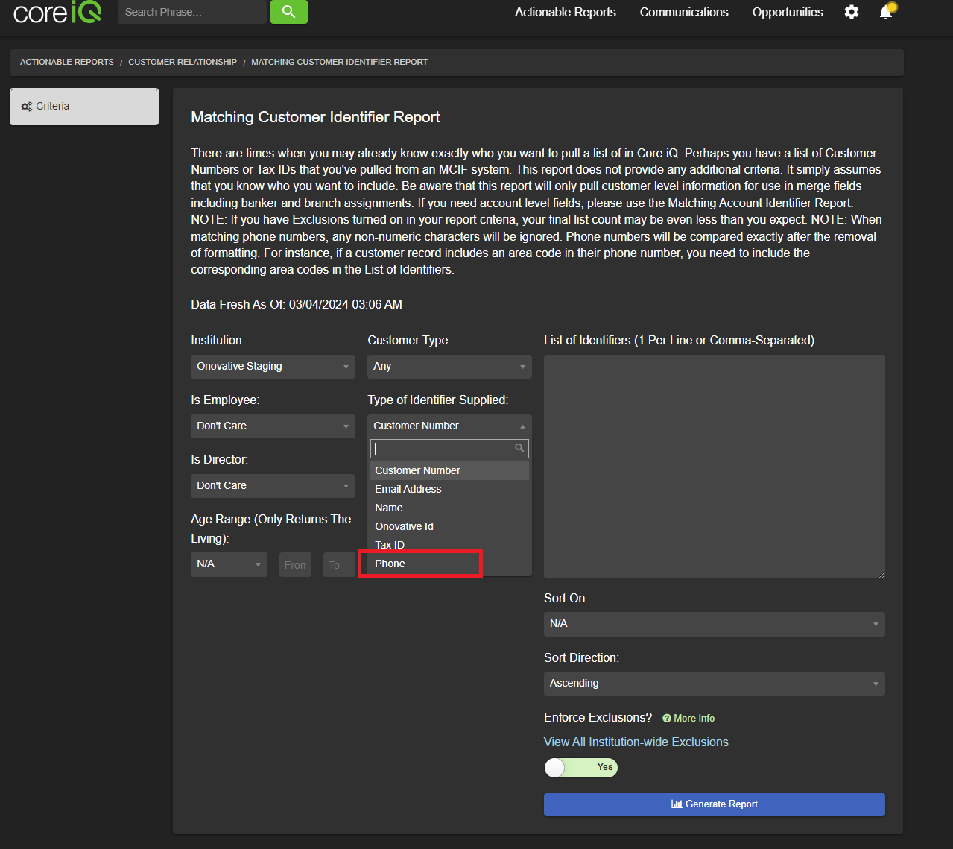Open the Is Employee dropdown
This screenshot has width=953, height=849.
point(273,426)
